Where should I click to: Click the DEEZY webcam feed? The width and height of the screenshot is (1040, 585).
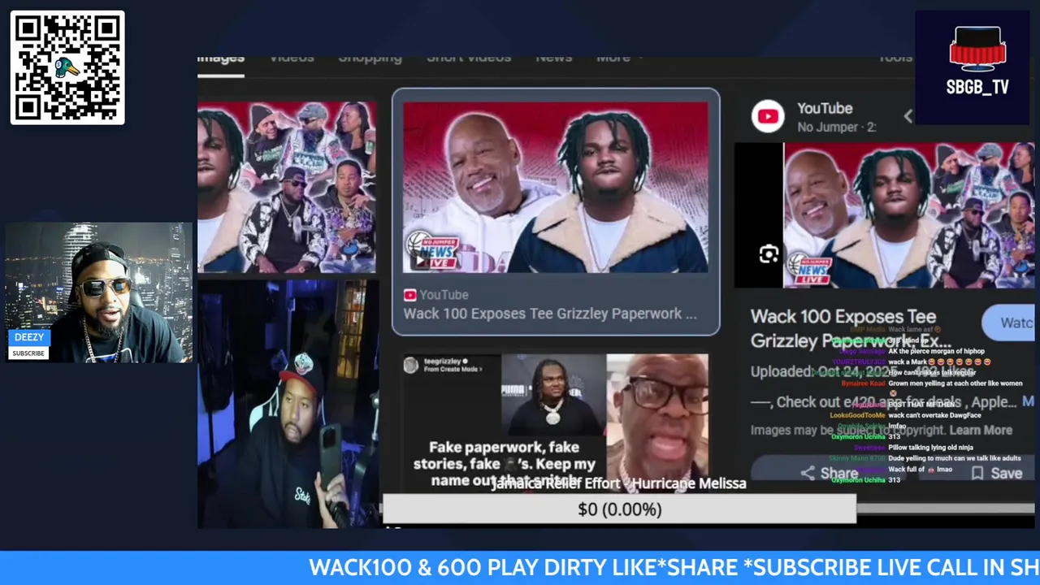tap(99, 292)
